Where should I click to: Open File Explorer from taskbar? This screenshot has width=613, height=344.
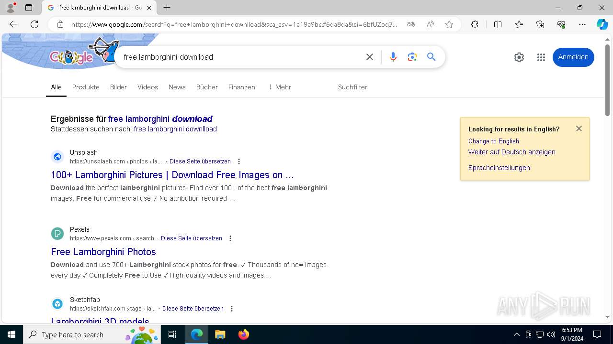[220, 334]
